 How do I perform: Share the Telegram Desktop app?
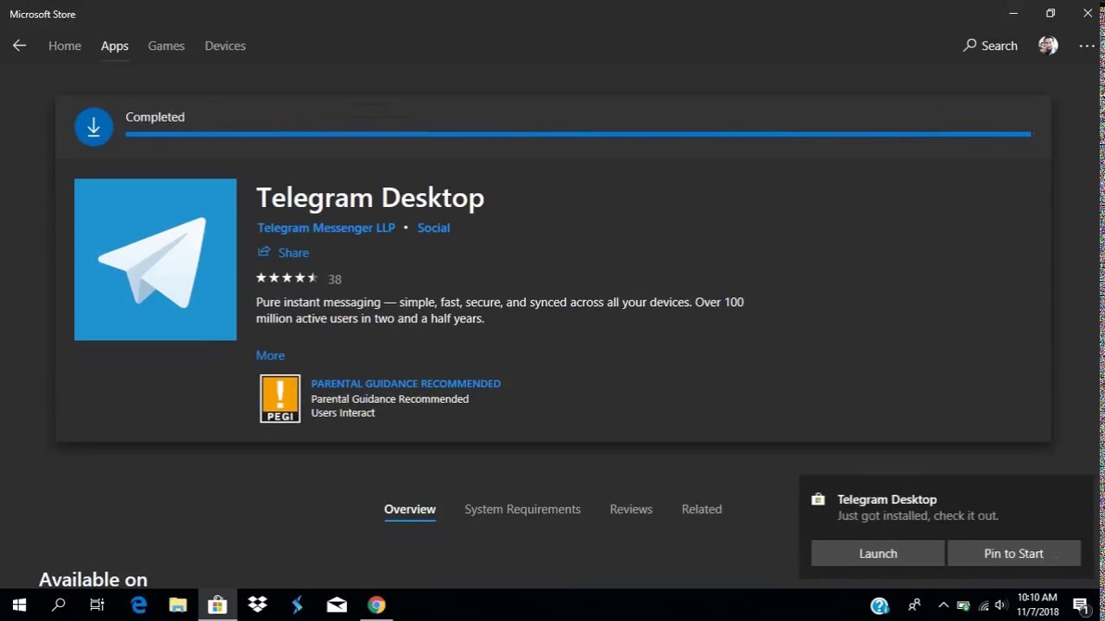pyautogui.click(x=283, y=253)
